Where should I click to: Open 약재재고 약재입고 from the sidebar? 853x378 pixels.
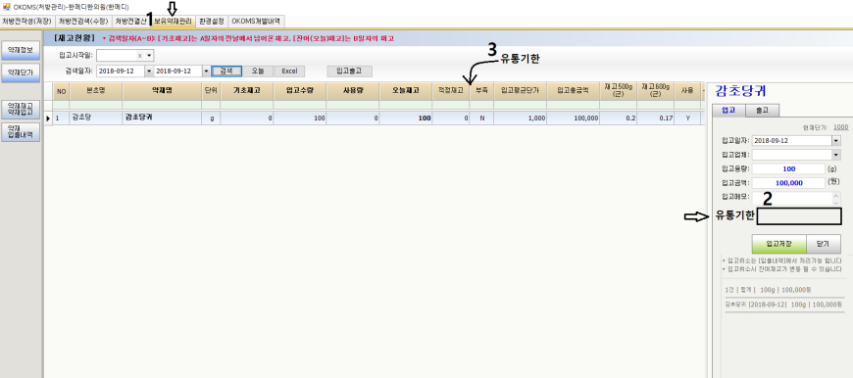[21, 109]
